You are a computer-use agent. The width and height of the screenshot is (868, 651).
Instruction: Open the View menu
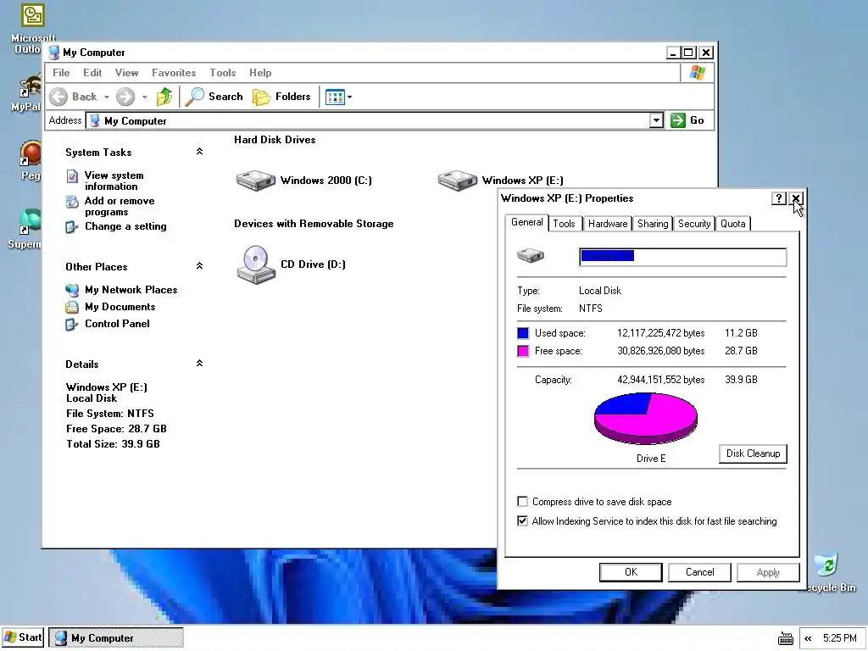click(127, 73)
